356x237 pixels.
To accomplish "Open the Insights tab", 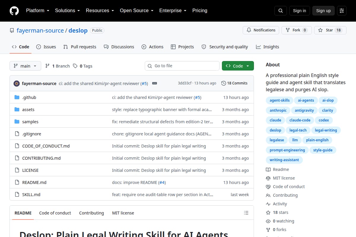I will (x=268, y=47).
